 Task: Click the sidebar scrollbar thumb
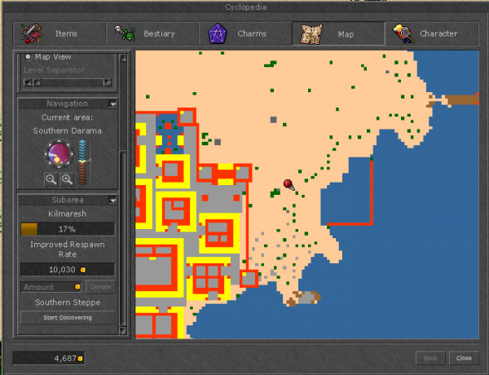(x=123, y=239)
